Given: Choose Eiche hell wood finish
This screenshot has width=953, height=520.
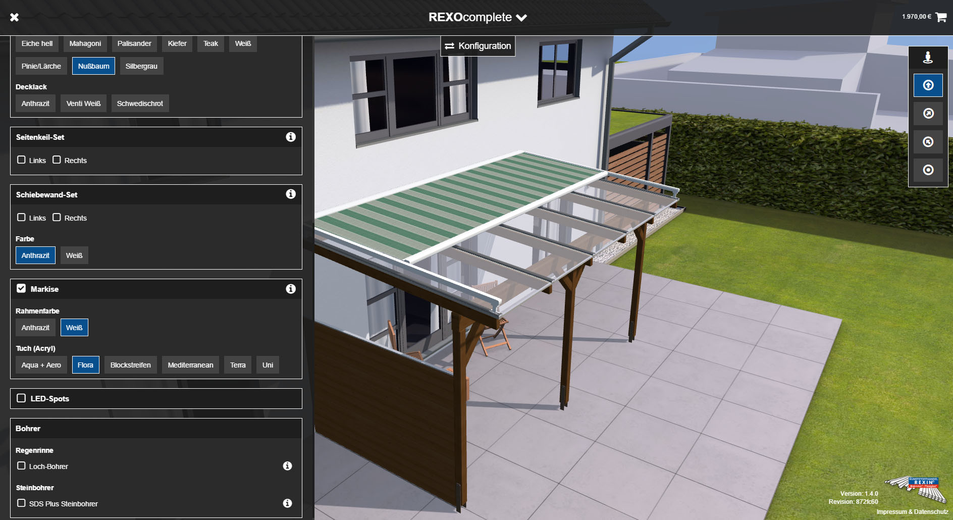Looking at the screenshot, I should 37,43.
